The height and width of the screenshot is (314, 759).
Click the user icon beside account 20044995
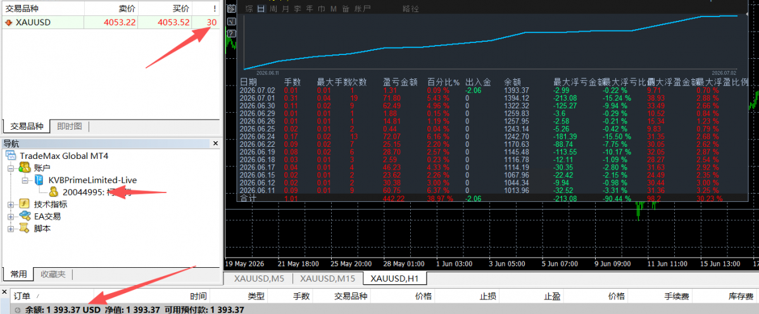pos(55,192)
